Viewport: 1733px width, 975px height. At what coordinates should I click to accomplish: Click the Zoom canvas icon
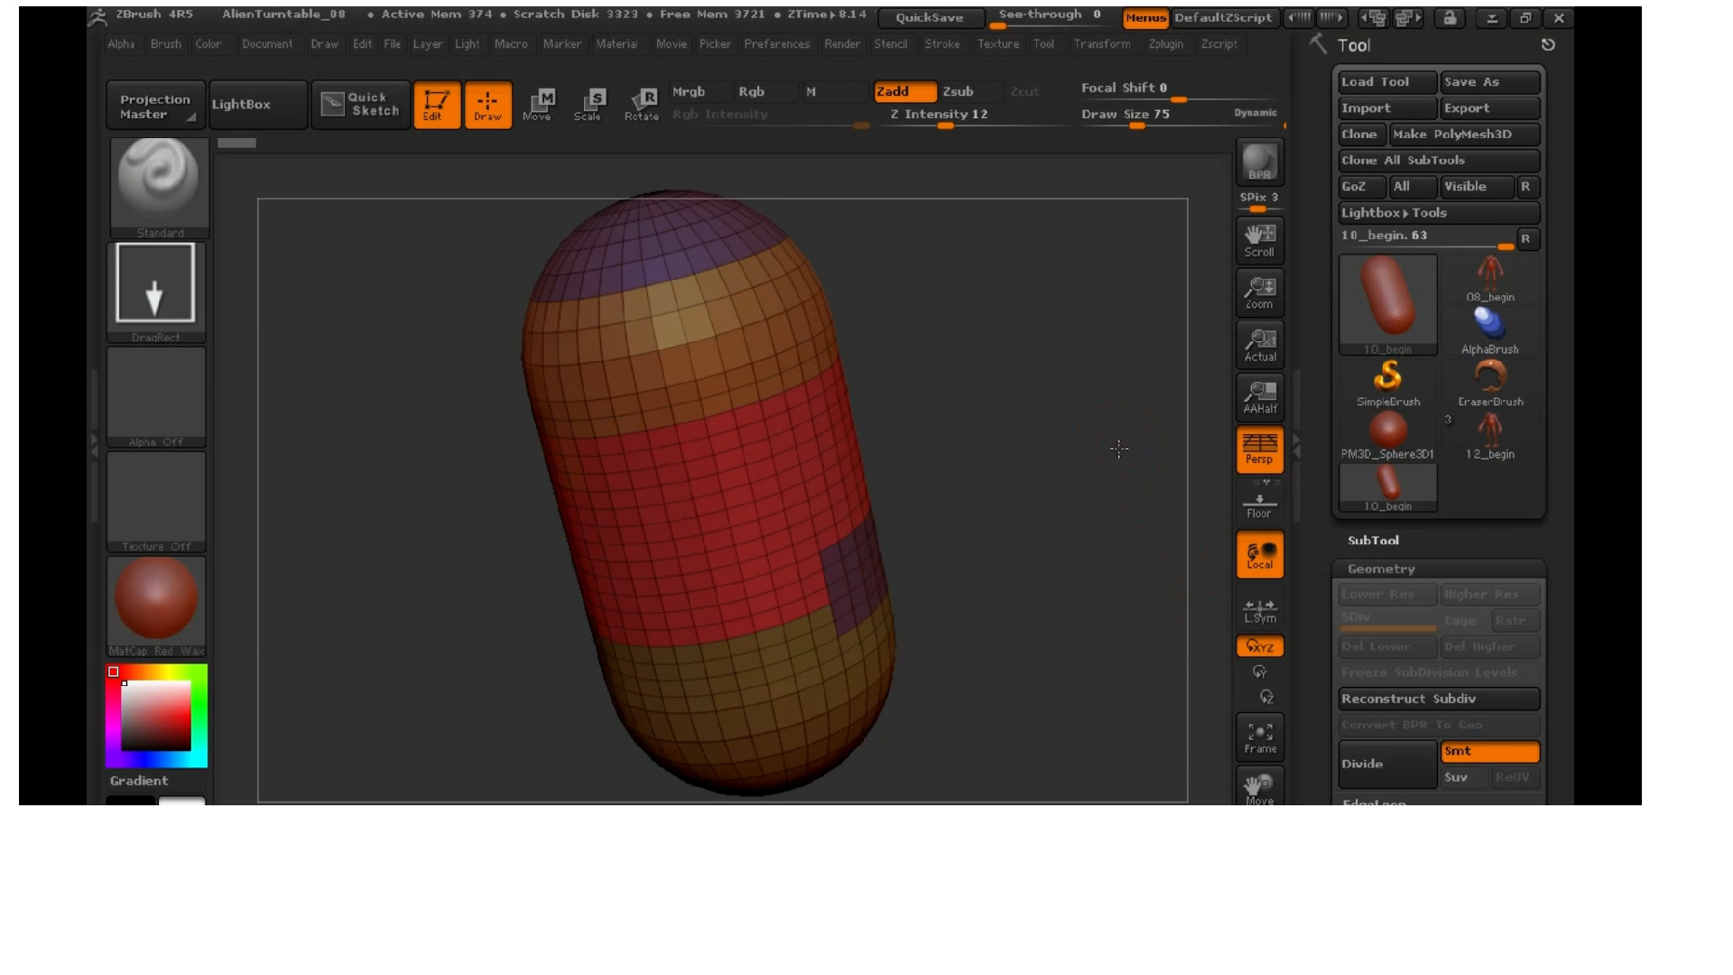[1260, 292]
